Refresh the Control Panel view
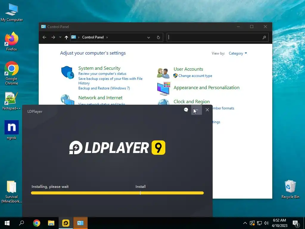The width and height of the screenshot is (305, 229). tap(158, 37)
